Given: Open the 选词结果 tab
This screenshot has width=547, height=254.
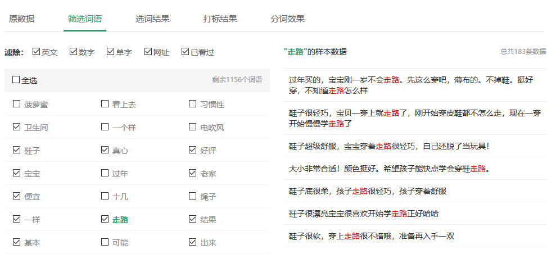Looking at the screenshot, I should (x=152, y=19).
